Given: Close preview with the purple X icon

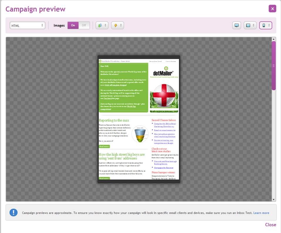Looking at the screenshot, I should (x=272, y=9).
